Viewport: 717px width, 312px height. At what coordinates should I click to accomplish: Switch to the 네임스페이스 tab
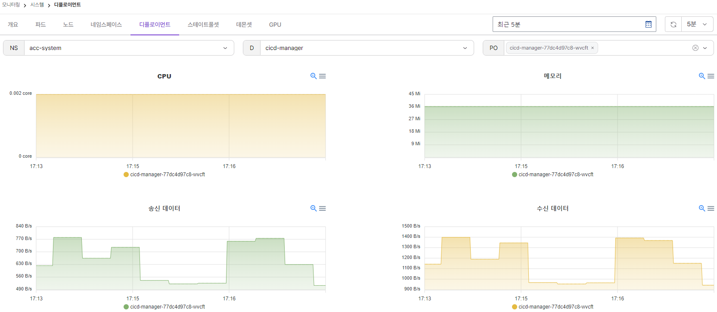tap(106, 25)
